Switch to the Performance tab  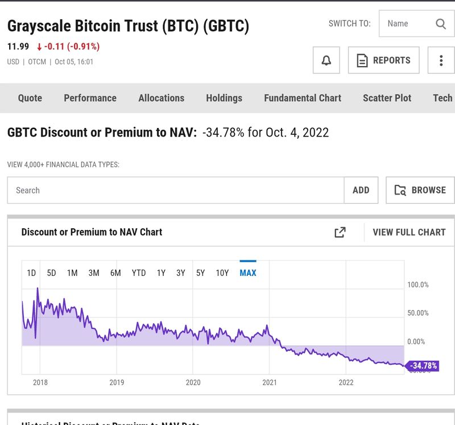click(x=90, y=98)
